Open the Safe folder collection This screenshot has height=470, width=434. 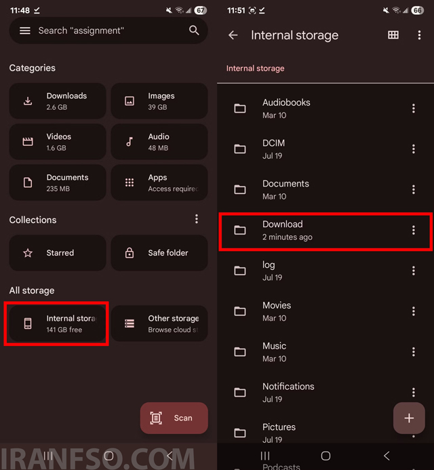coord(159,253)
